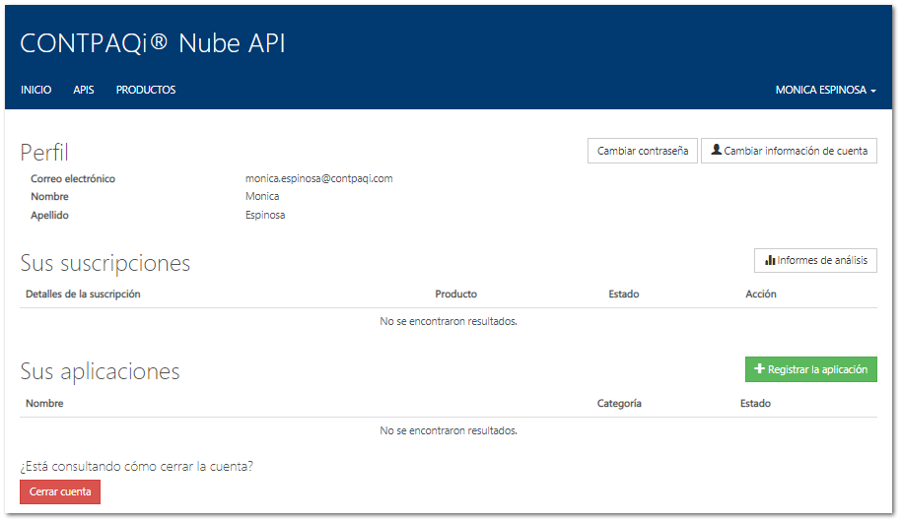Click the Categoría column header in applications table
This screenshot has height=522, width=901.
coord(619,404)
